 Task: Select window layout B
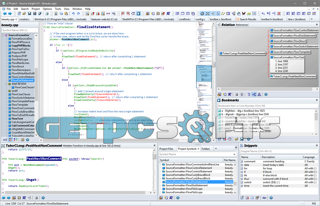tap(293, 14)
